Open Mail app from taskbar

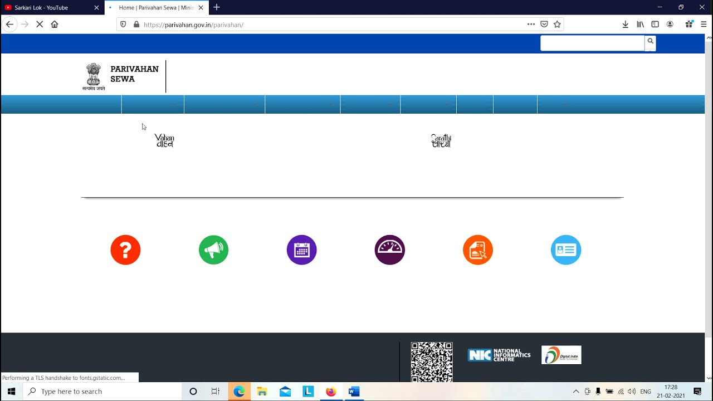pyautogui.click(x=285, y=392)
